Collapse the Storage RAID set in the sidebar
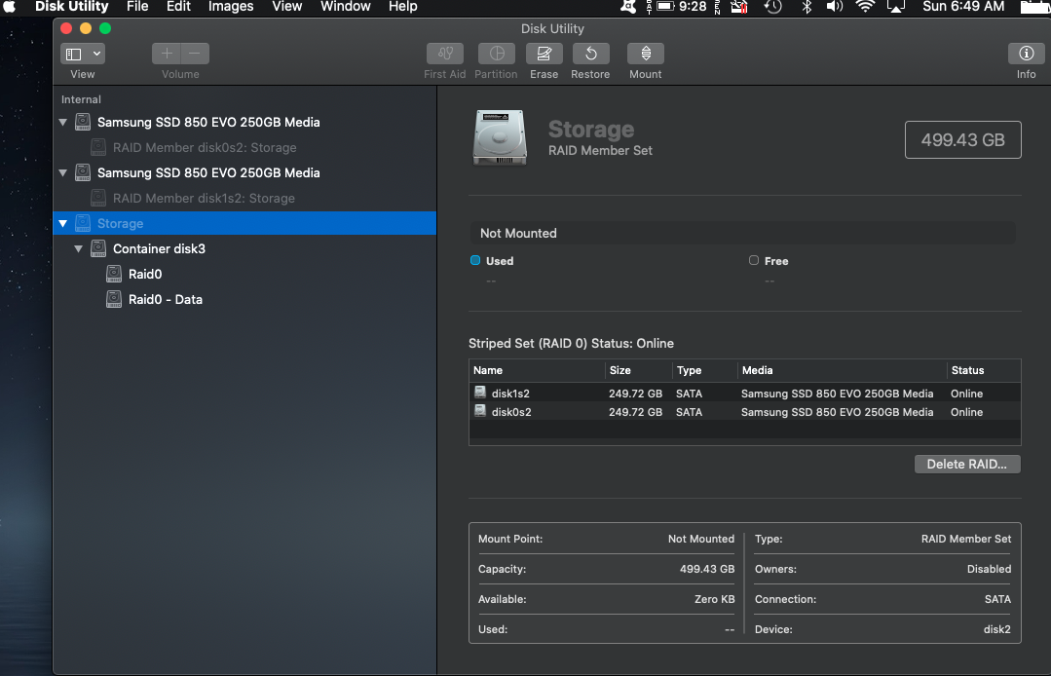 (63, 224)
